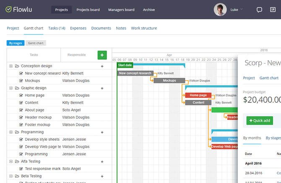Click the Alfa Testing folder icon
The width and height of the screenshot is (281, 183).
[x=17, y=161]
